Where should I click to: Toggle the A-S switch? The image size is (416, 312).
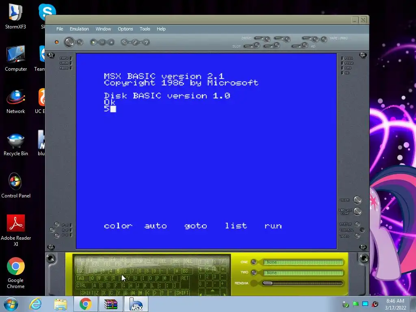coord(52,230)
